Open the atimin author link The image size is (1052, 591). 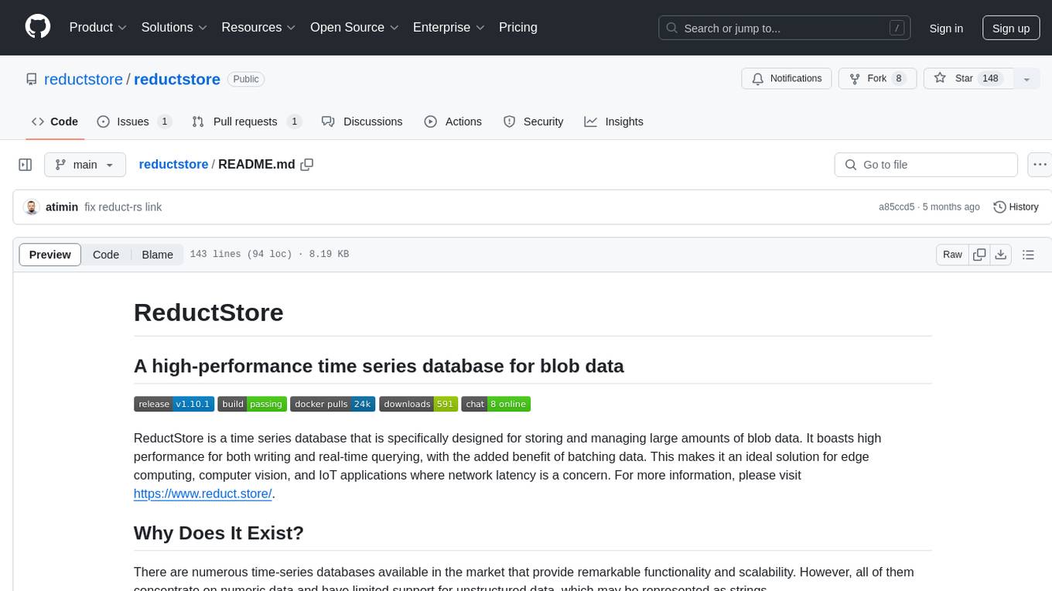(62, 207)
